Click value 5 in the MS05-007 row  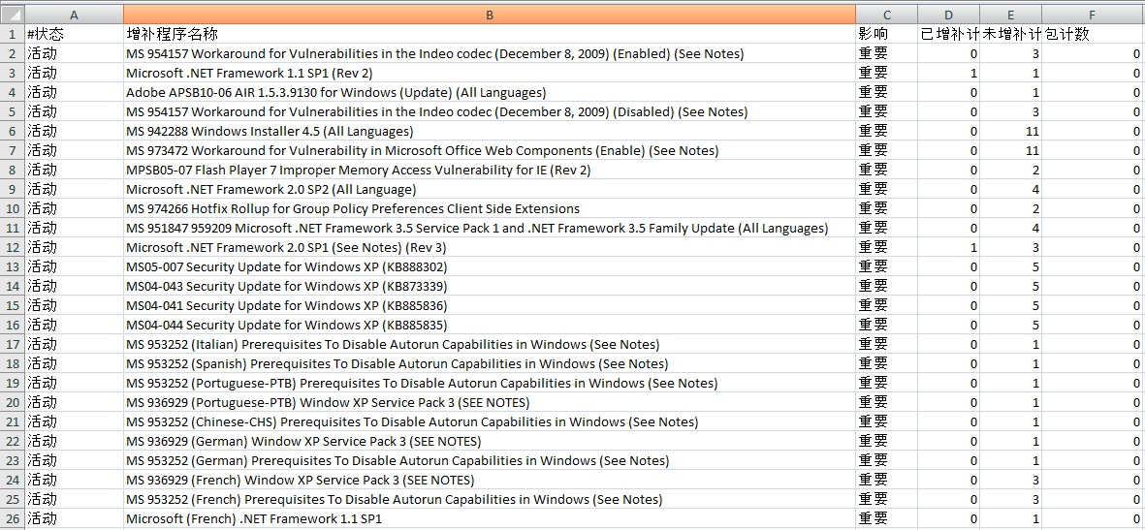1010,266
